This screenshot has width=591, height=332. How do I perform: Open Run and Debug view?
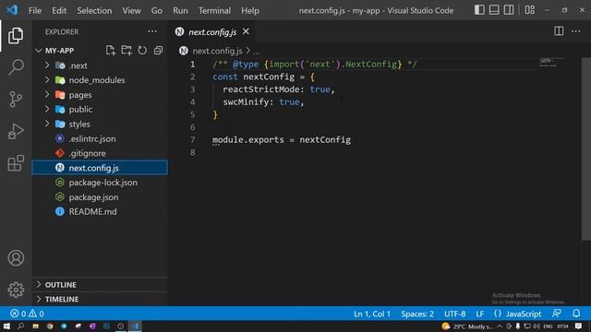[x=16, y=131]
